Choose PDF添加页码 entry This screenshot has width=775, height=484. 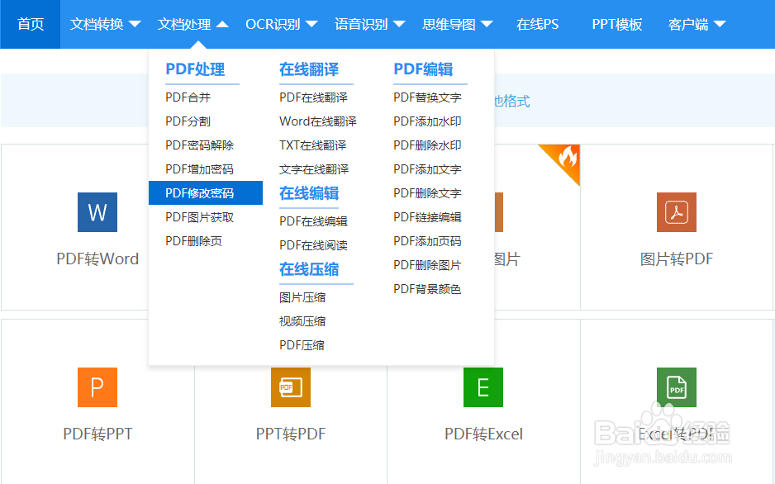[x=427, y=241]
